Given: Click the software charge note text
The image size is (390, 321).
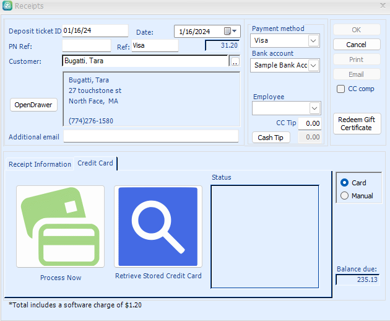Looking at the screenshot, I should click(75, 305).
